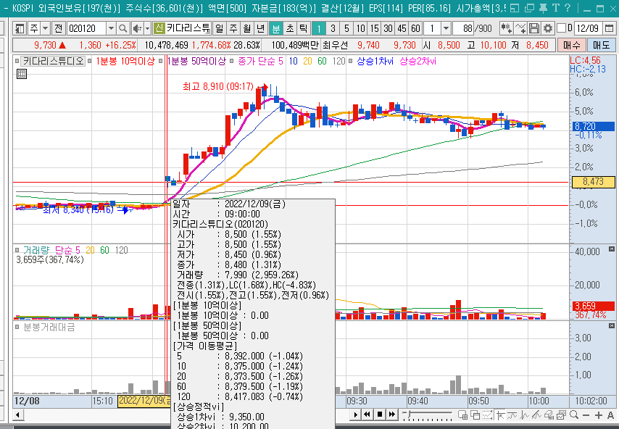Toggle the D checkbox next to date

[x=561, y=28]
